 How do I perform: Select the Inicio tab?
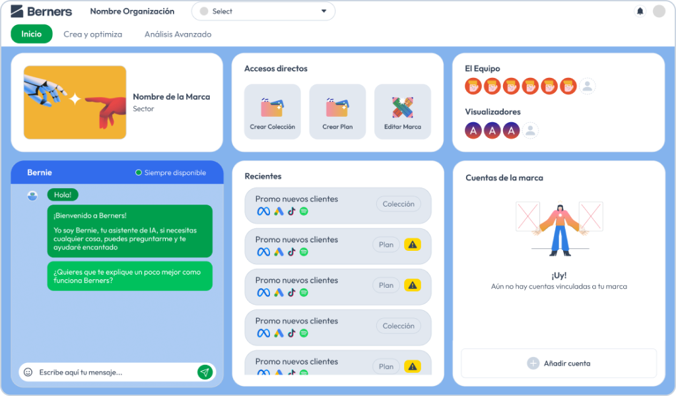pyautogui.click(x=31, y=34)
